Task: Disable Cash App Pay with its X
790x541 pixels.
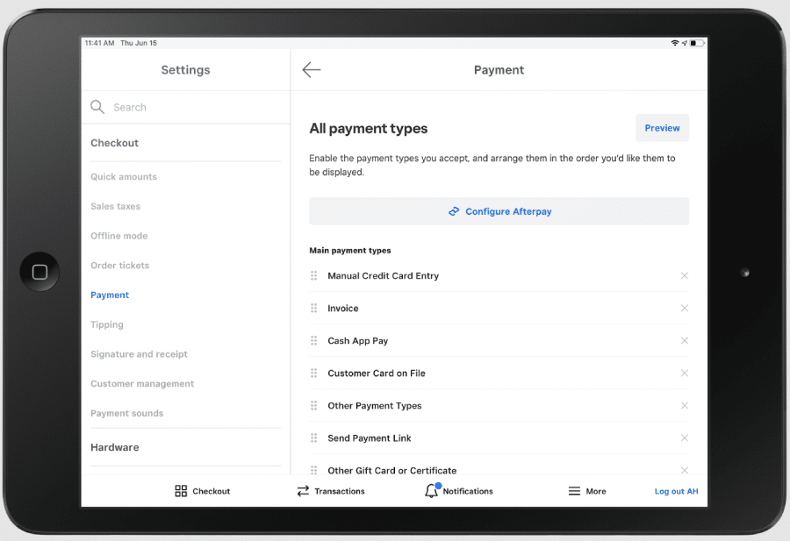Action: point(684,340)
